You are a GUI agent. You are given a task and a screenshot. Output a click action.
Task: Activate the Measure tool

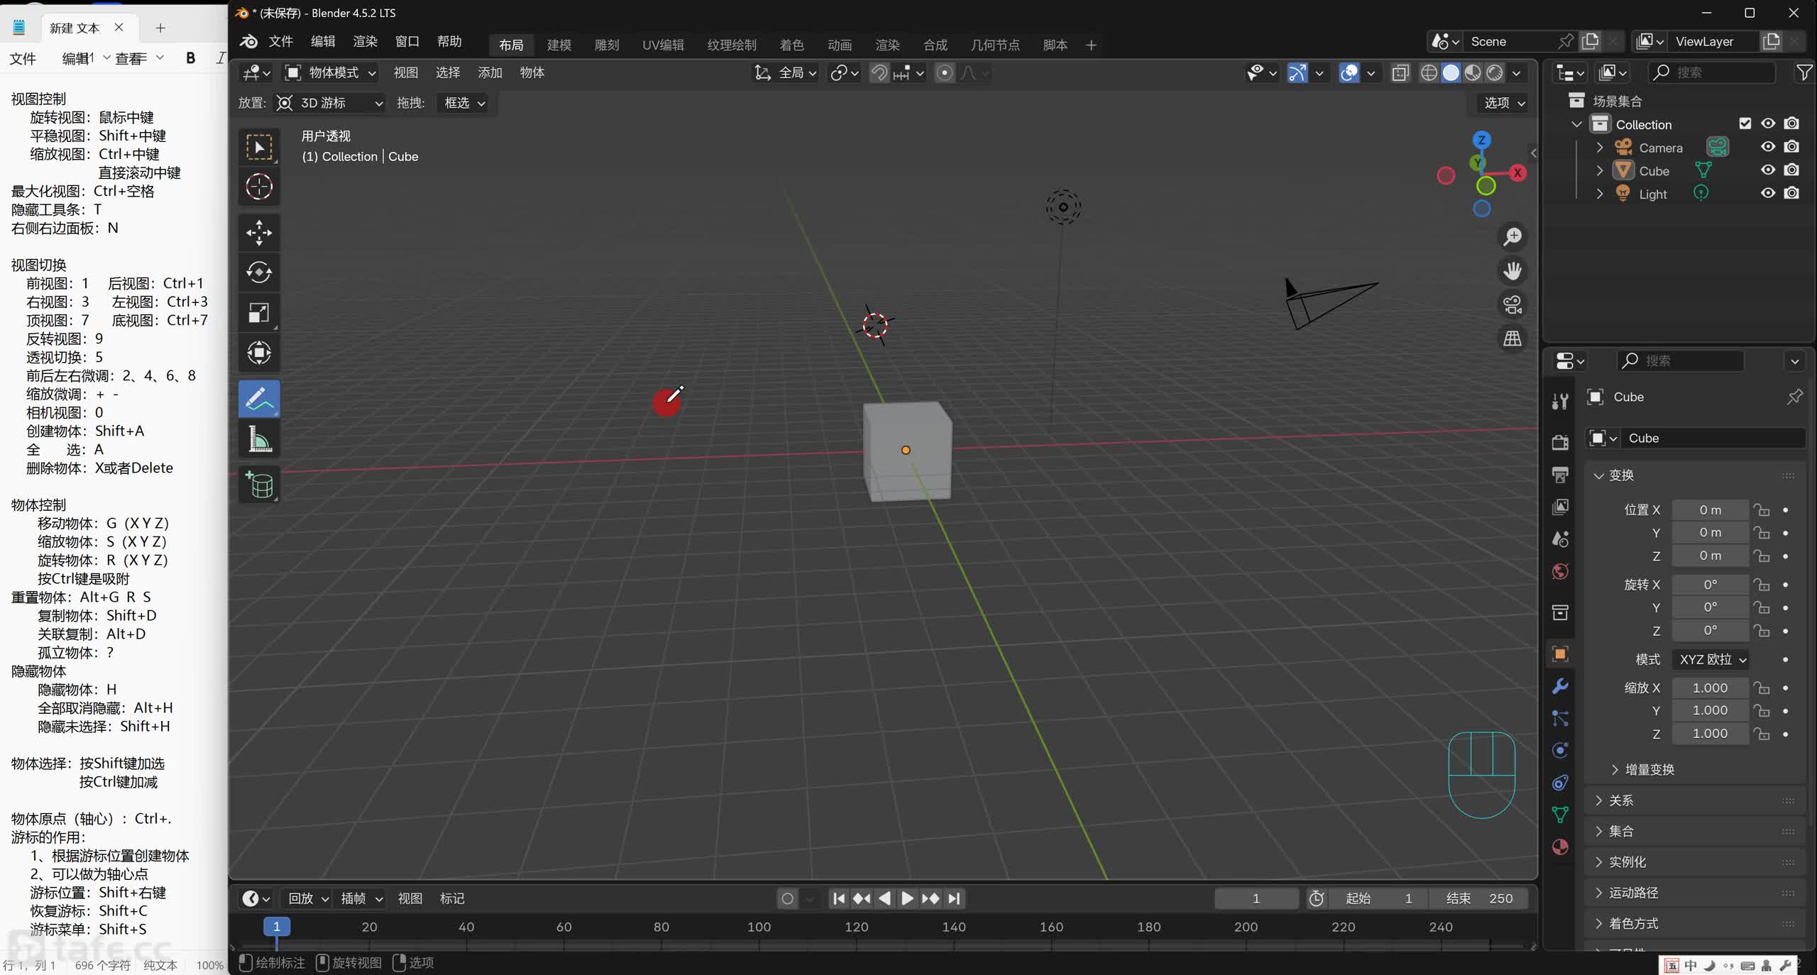(259, 440)
